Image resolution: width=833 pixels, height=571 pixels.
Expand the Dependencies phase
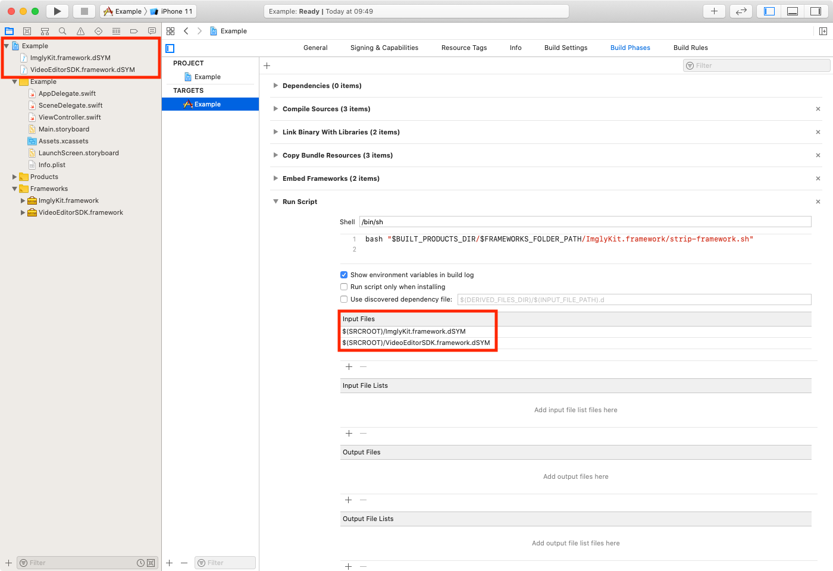[275, 86]
